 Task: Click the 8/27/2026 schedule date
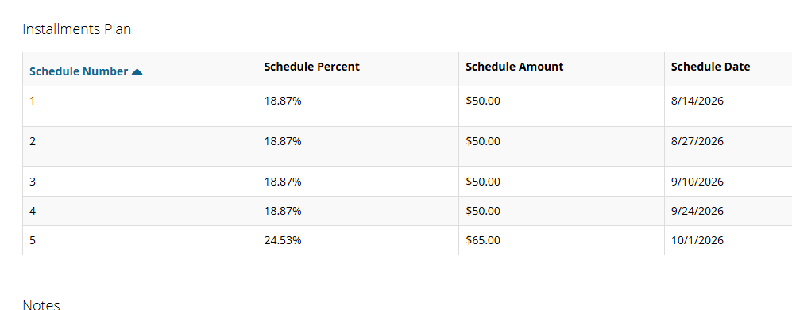point(697,141)
